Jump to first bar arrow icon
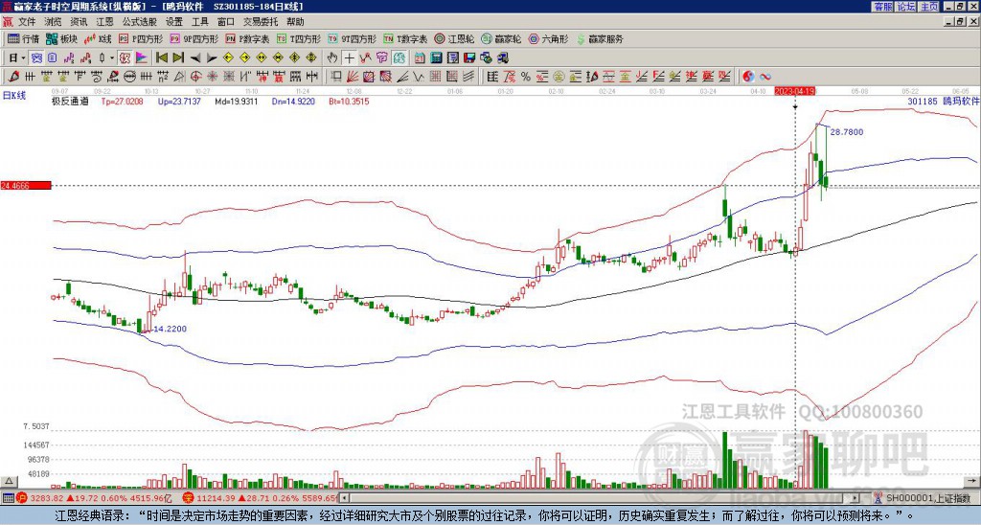The height and width of the screenshot is (525, 981). click(x=161, y=58)
